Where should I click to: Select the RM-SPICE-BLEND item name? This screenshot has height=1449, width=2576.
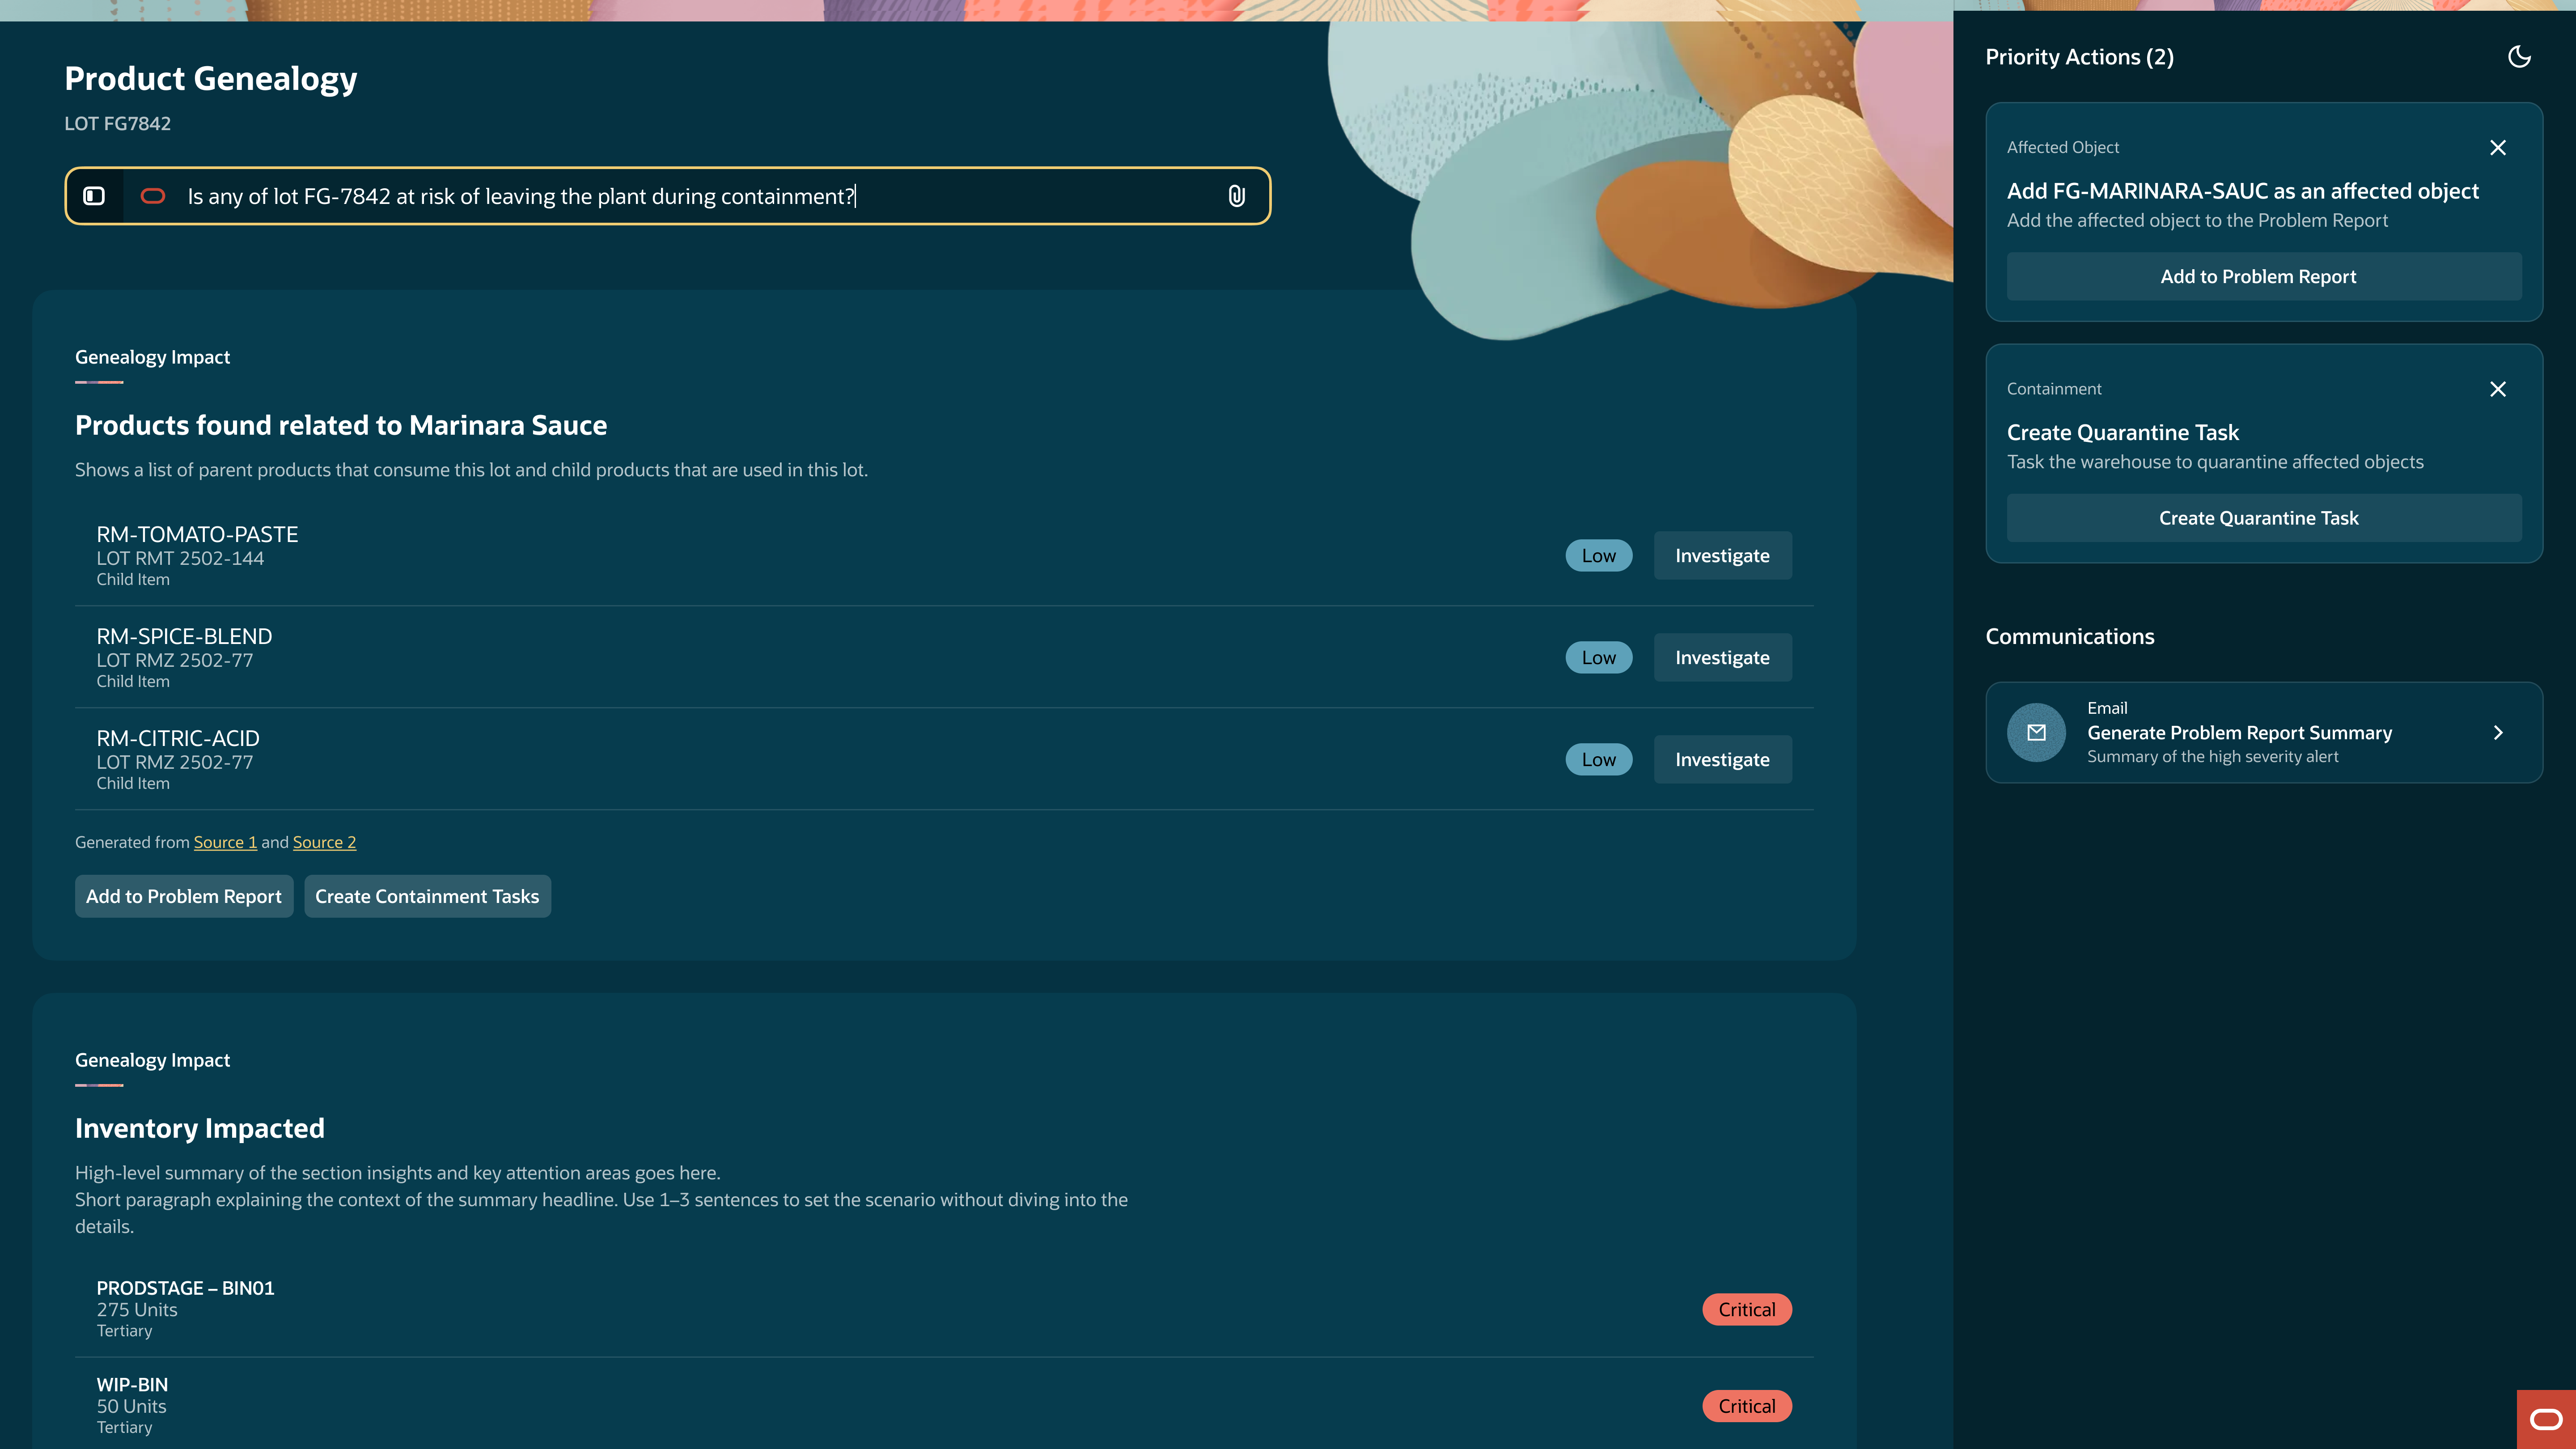tap(184, 637)
